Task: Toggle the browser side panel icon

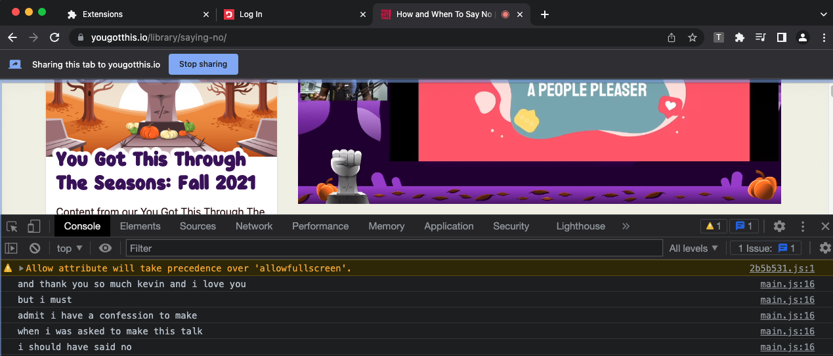Action: point(781,37)
